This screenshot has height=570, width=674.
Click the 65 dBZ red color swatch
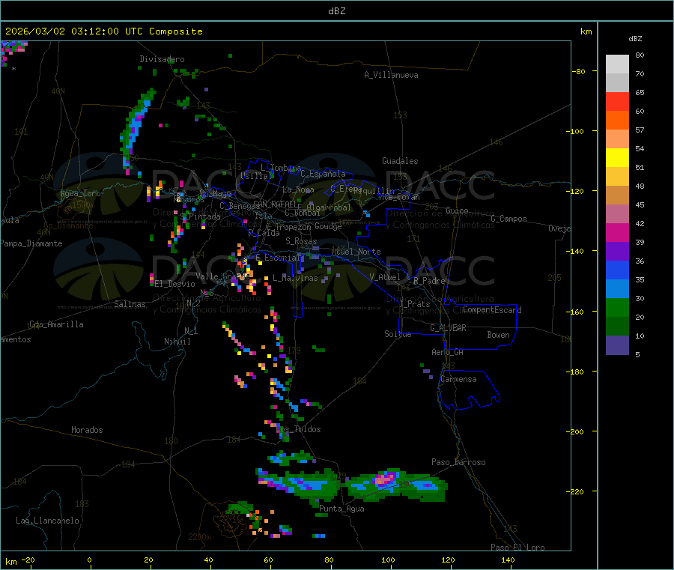tap(617, 101)
